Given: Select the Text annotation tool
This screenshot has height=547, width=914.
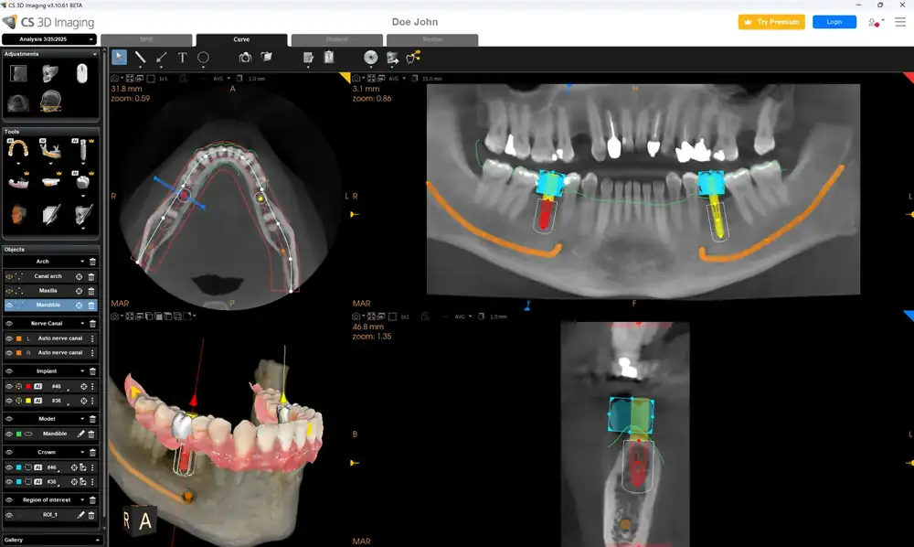Looking at the screenshot, I should click(182, 57).
